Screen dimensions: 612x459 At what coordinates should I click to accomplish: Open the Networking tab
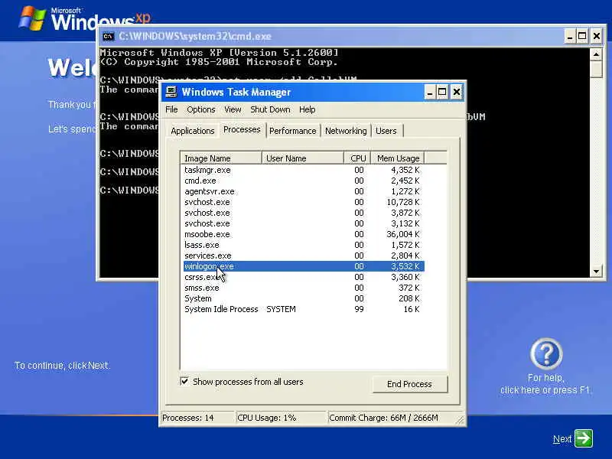pos(346,131)
